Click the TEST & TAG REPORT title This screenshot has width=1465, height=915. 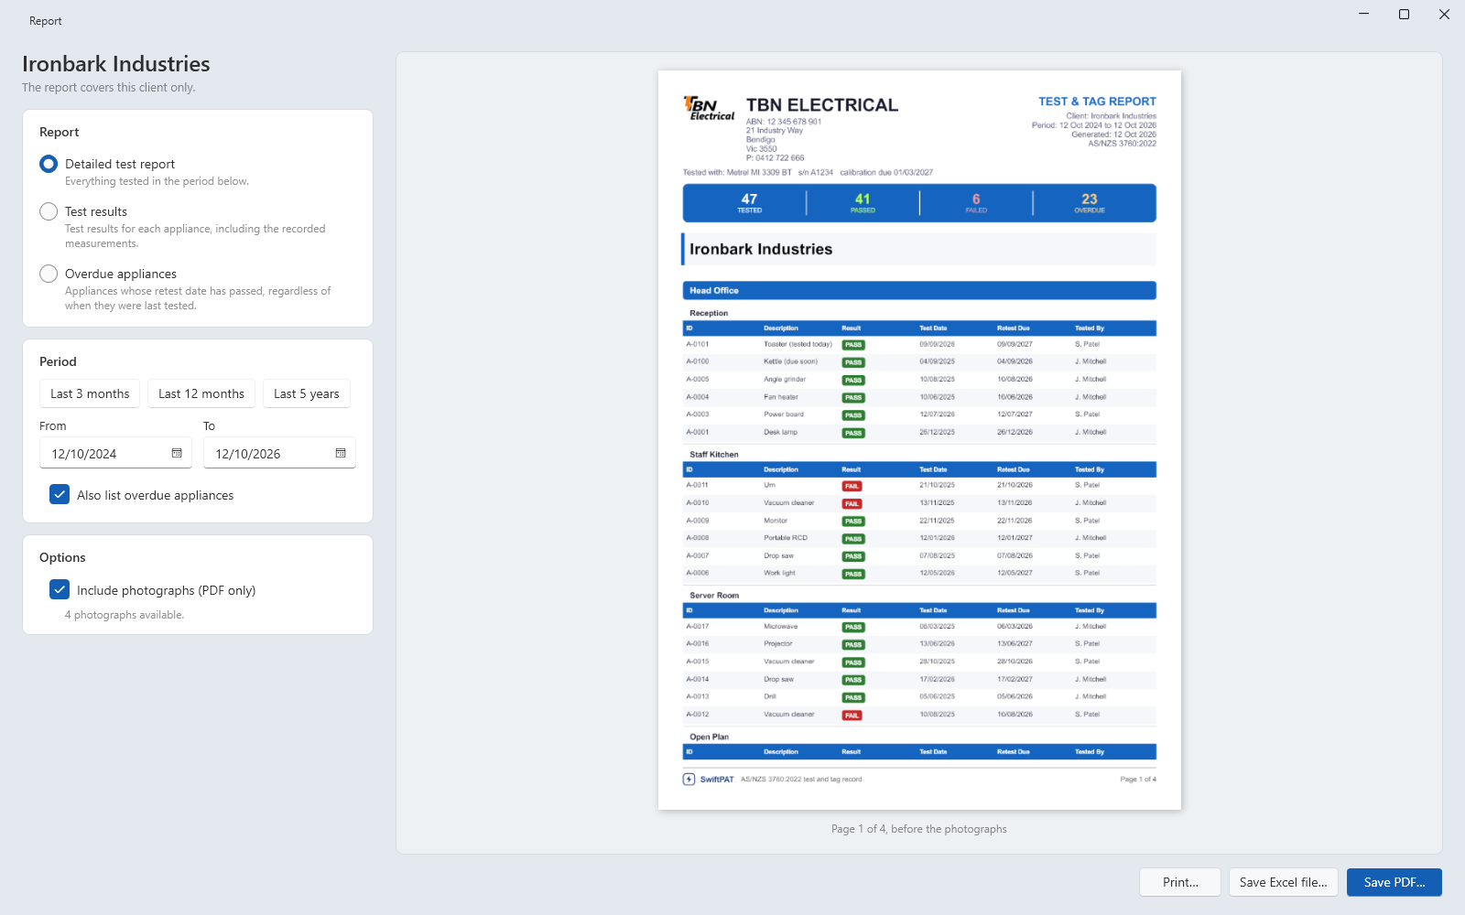pyautogui.click(x=1097, y=102)
